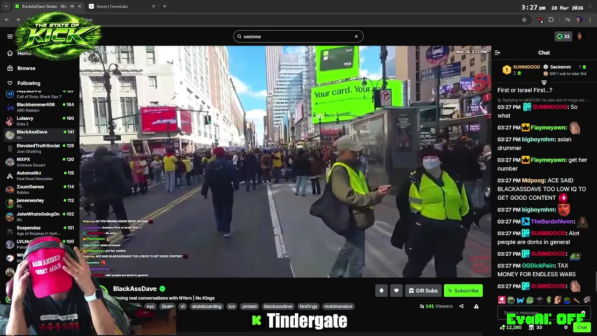The image size is (597, 336).
Task: Select the 'ice' tag
Action: [x=232, y=307]
